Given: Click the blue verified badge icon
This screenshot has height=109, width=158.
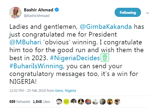Looking at the screenshot, I should [x=57, y=10].
